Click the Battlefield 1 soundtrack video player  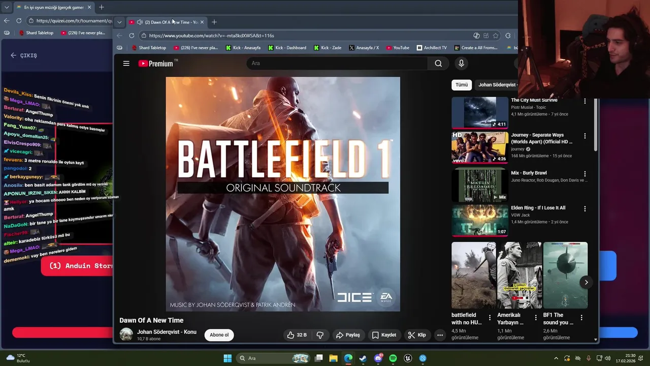(x=283, y=194)
